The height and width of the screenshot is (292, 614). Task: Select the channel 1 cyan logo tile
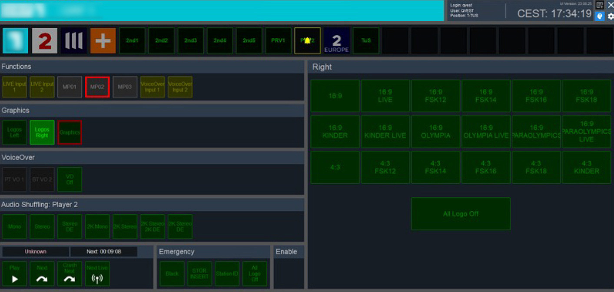click(x=15, y=41)
